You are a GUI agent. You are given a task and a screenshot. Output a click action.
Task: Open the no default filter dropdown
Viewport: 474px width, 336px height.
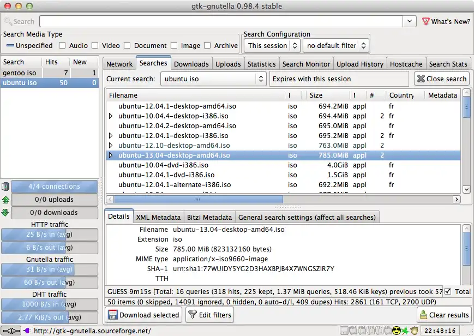coord(336,46)
